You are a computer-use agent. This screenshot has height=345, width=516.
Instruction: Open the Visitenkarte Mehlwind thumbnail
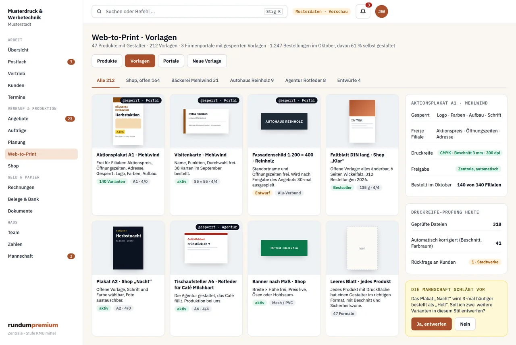tap(206, 121)
